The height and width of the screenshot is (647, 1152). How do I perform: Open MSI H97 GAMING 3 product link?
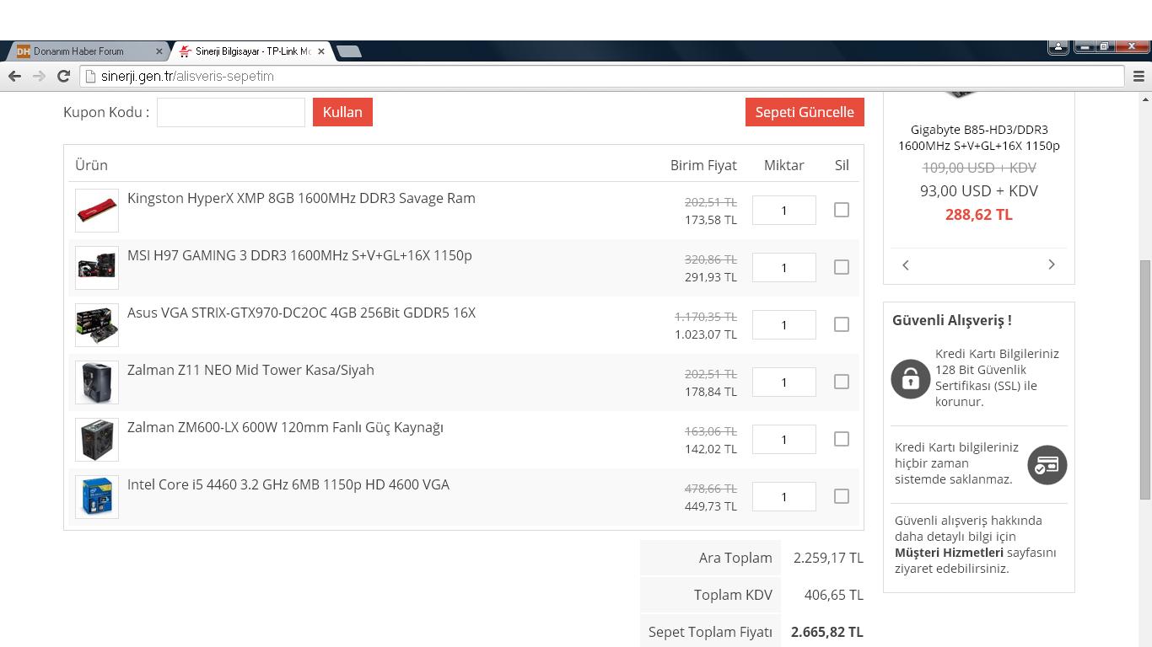[299, 255]
